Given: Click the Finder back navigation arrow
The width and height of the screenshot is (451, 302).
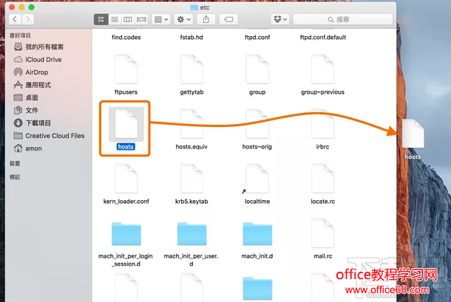Looking at the screenshot, I should 14,18.
